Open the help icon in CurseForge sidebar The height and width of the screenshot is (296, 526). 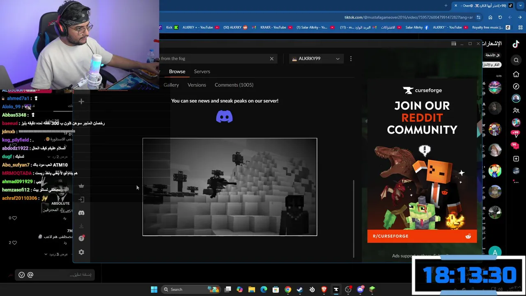(x=81, y=238)
